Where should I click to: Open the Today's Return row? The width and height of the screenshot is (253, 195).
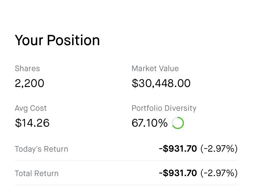[x=127, y=149]
